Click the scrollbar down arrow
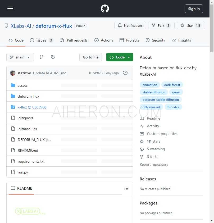Viewport: 214px width, 223px height. pos(212,221)
